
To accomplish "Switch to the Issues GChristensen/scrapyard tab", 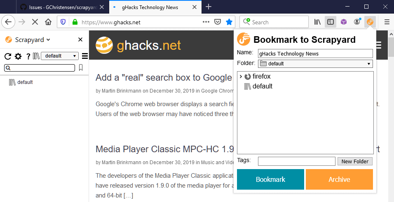I will (62, 7).
